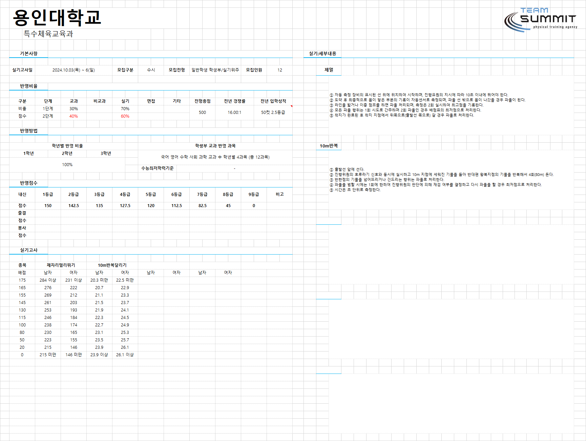This screenshot has width=586, height=441.
Task: Select the 제멀 subsection label
Action: [329, 70]
